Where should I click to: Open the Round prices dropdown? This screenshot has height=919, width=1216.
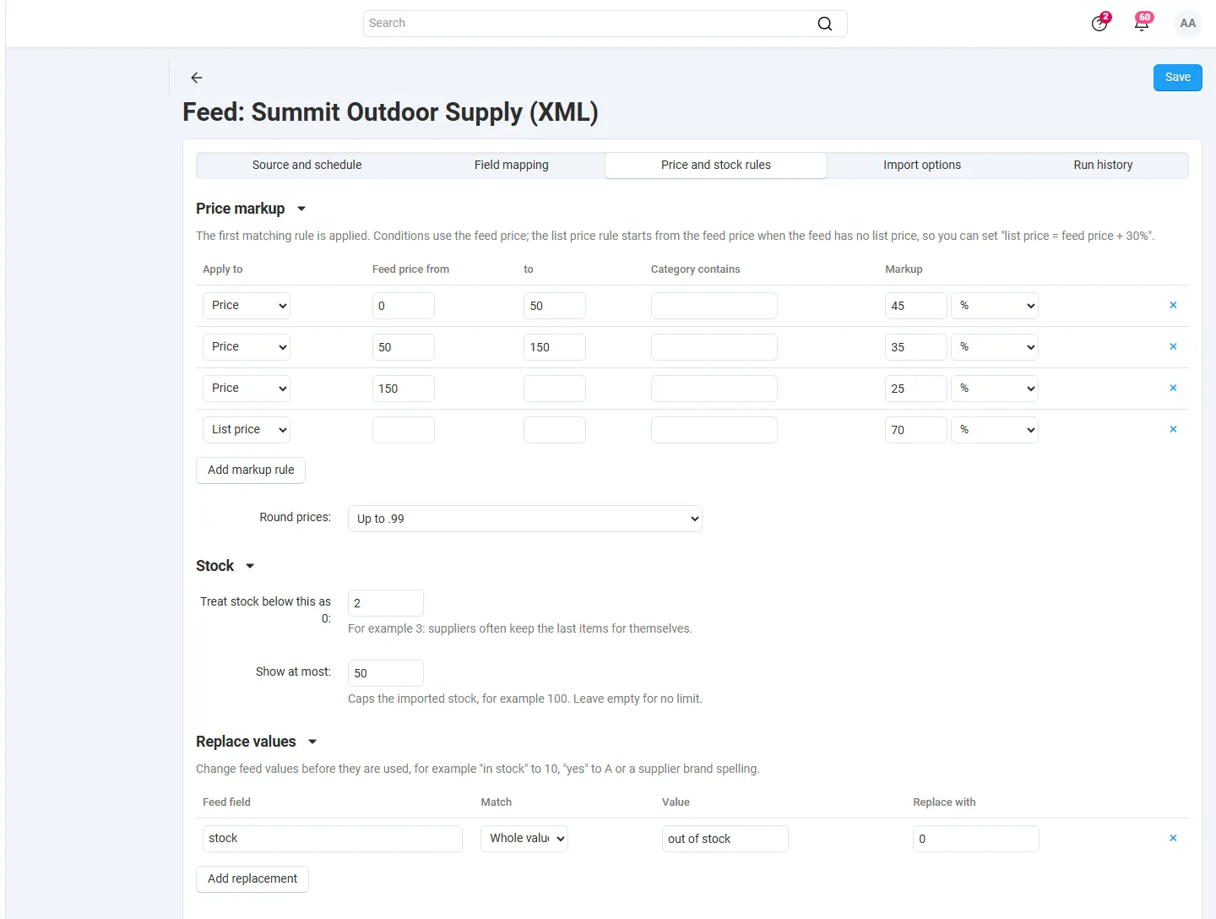525,519
